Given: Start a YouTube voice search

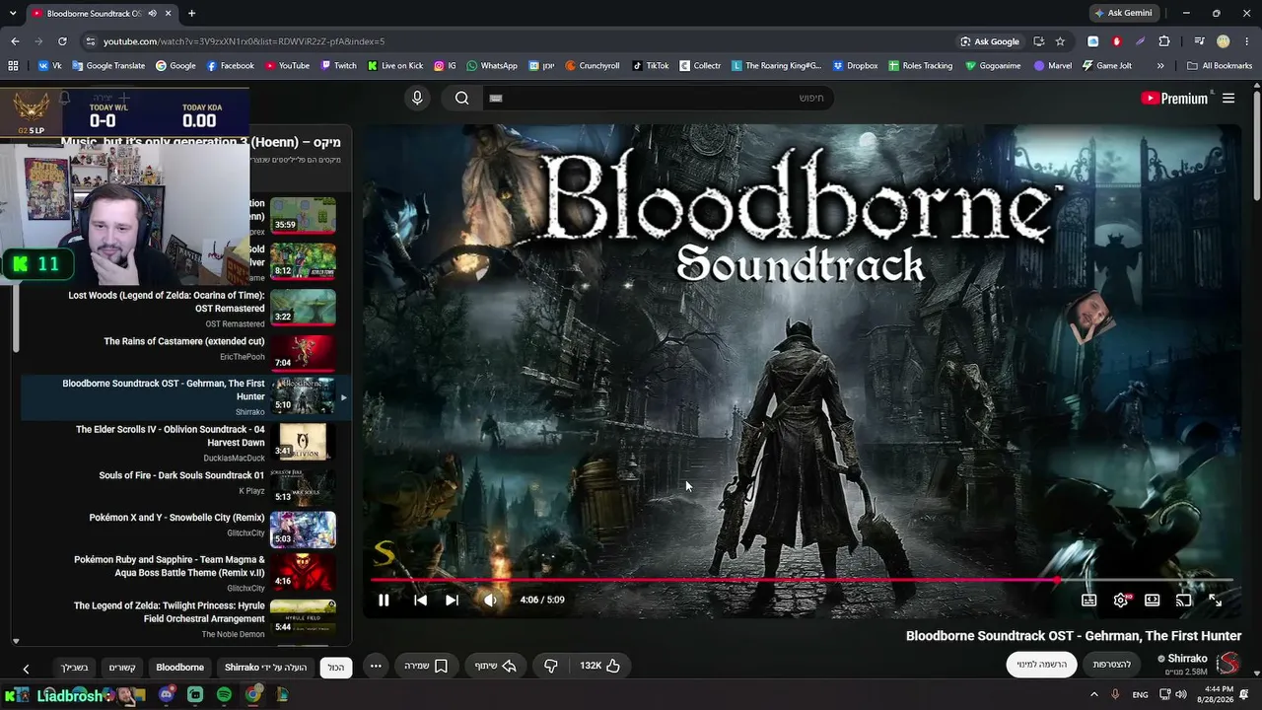Looking at the screenshot, I should coord(417,98).
